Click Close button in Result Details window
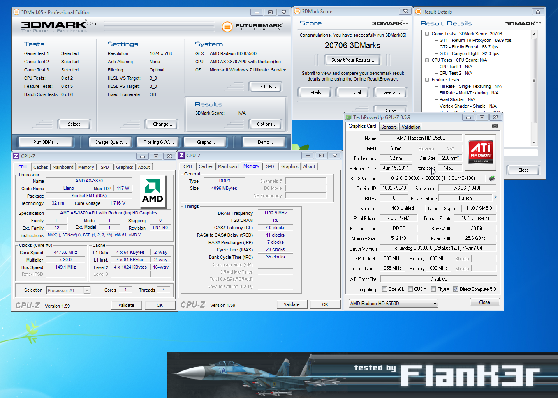The image size is (558, 398). pos(523,170)
